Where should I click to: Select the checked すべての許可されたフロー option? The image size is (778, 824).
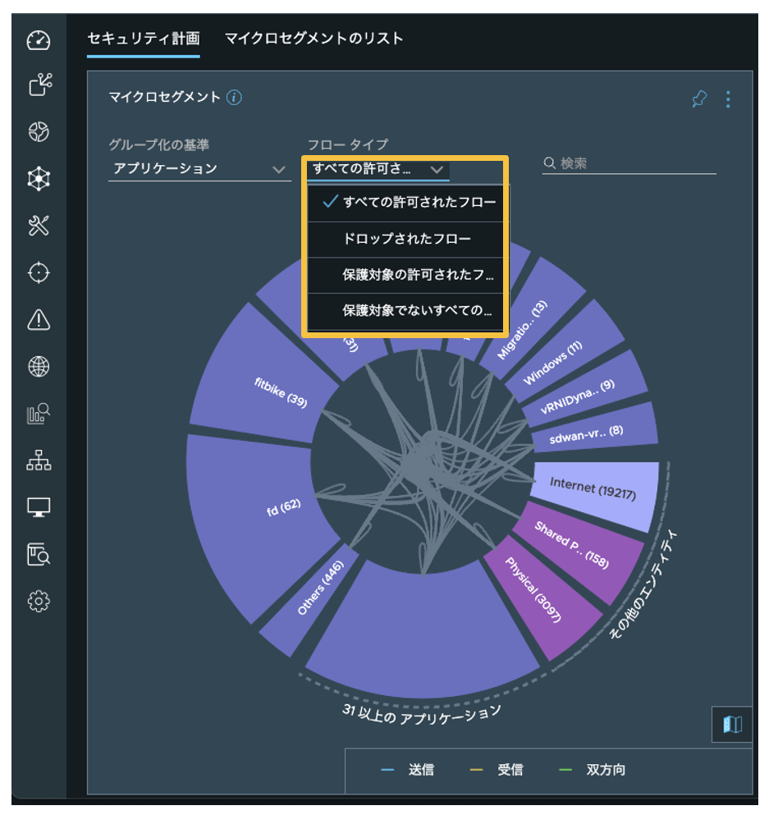(x=409, y=203)
